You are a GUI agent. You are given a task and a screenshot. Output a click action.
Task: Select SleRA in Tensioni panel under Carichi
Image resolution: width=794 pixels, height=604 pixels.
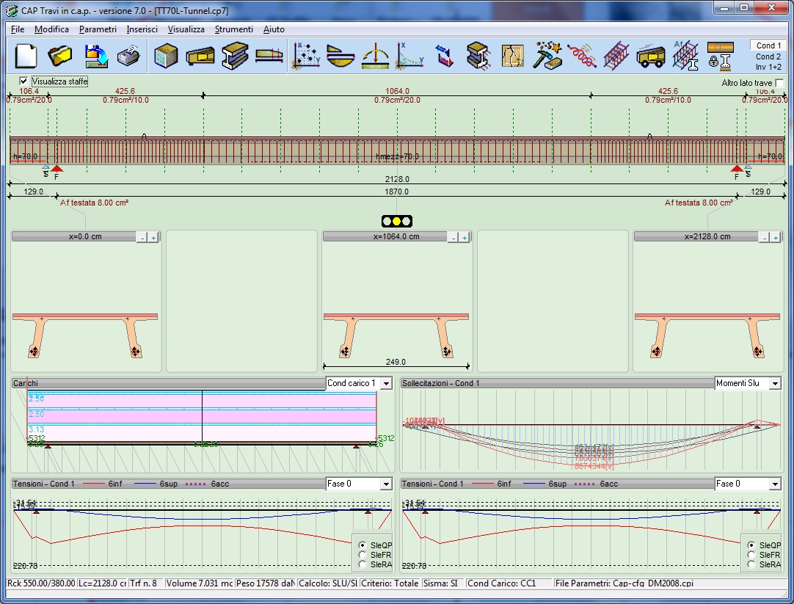363,564
